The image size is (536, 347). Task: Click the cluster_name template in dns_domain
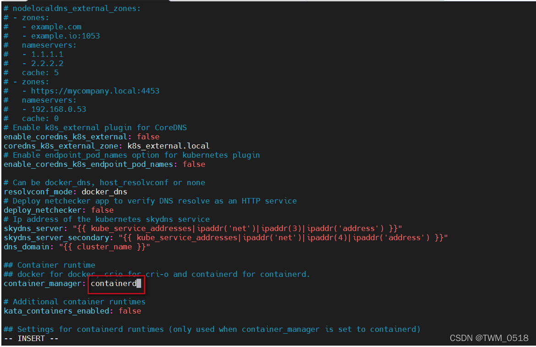pos(104,247)
